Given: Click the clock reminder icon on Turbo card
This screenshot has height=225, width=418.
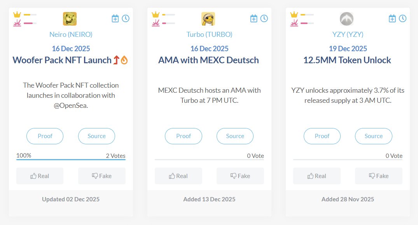Looking at the screenshot, I should pyautogui.click(x=264, y=18).
